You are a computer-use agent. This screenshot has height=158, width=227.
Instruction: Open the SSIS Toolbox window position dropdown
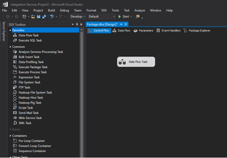(73, 24)
